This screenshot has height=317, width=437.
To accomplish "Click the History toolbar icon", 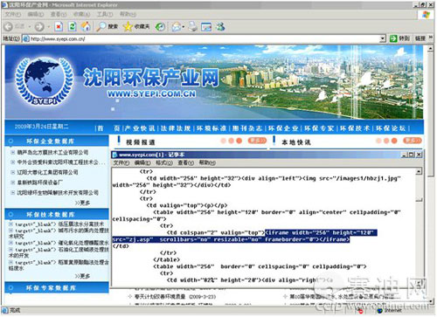I will (160, 27).
